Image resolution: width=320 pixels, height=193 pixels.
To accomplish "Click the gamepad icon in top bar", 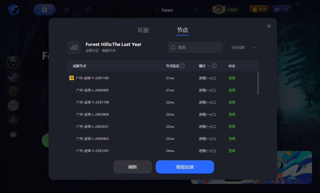I will point(67,10).
